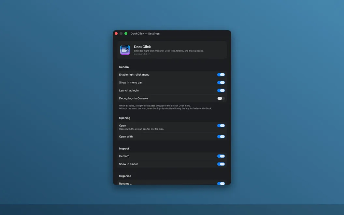
Task: Disable the Enable right-click menu toggle
Action: pos(221,75)
